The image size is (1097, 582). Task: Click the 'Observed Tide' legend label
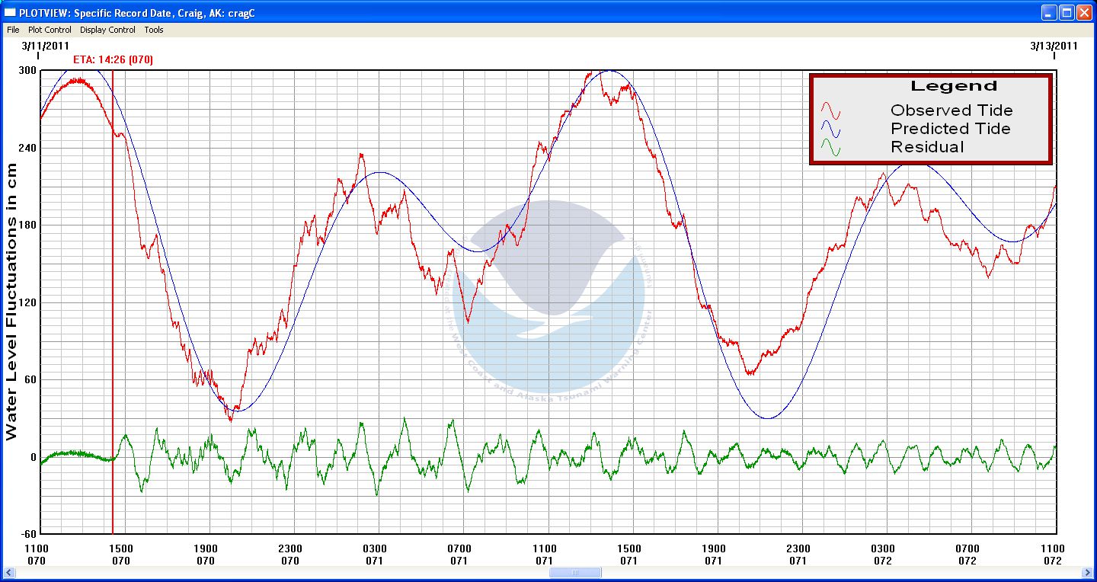point(951,110)
